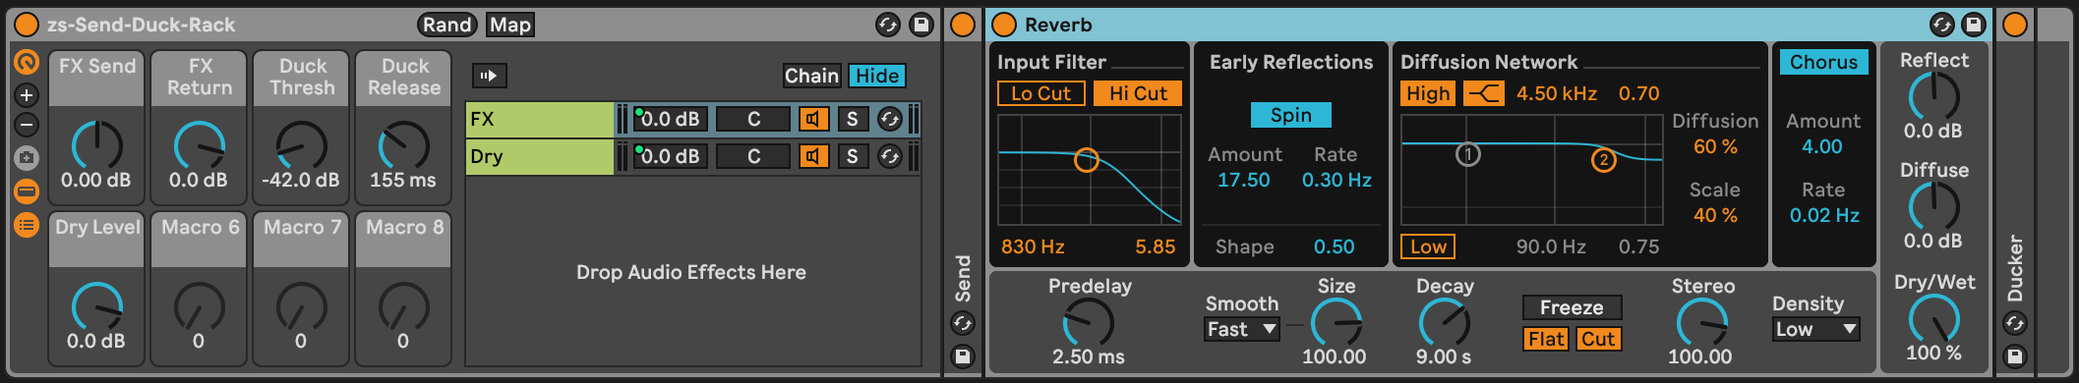Toggle the auto-select chain button

(x=489, y=76)
